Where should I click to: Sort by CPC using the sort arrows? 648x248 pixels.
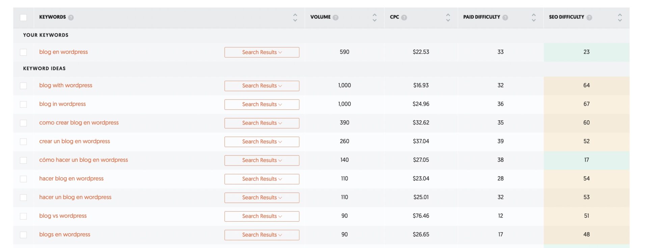click(x=448, y=17)
